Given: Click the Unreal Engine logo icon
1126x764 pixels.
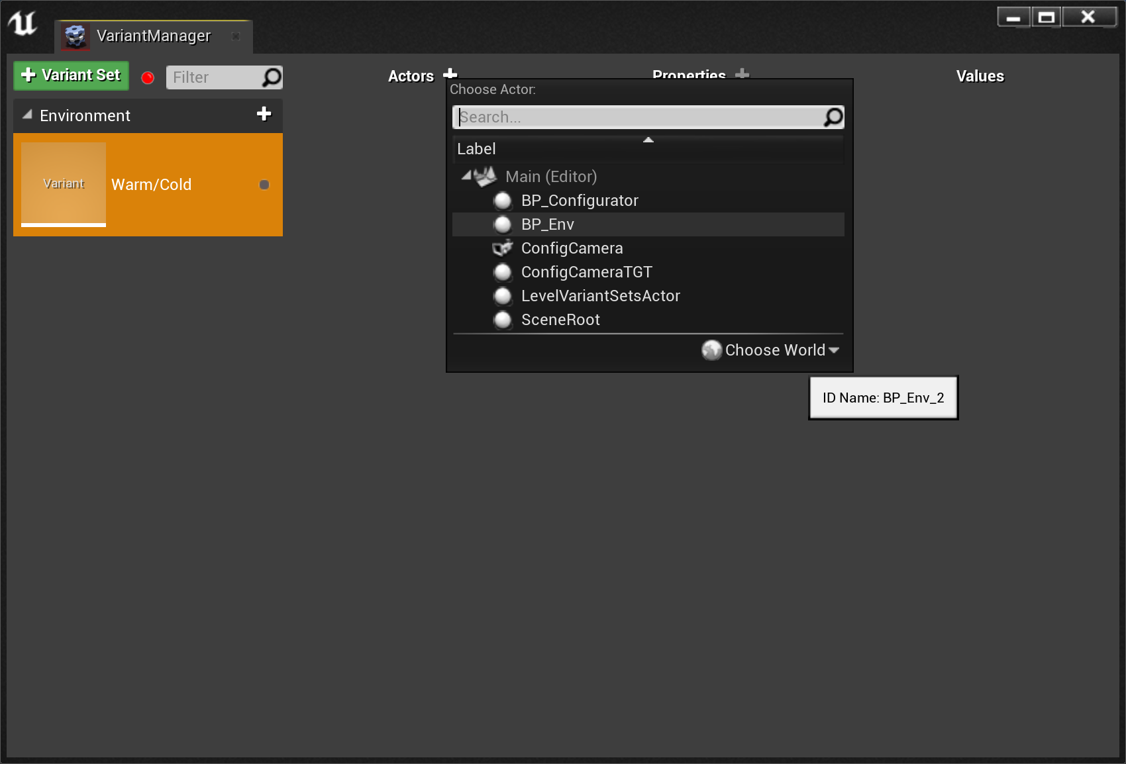Looking at the screenshot, I should 23,24.
